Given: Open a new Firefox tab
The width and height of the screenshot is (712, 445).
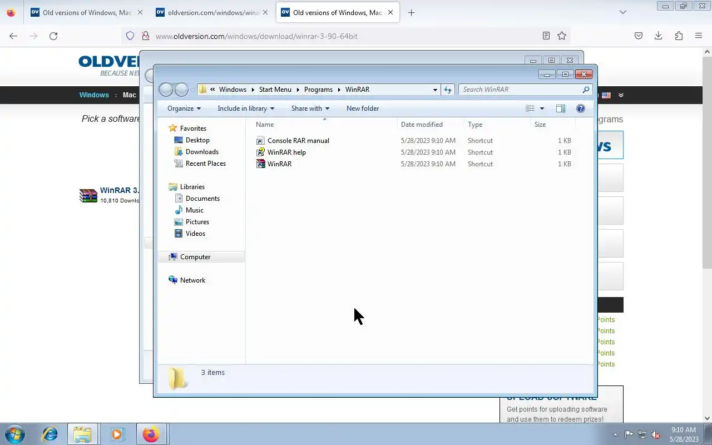Looking at the screenshot, I should point(411,12).
